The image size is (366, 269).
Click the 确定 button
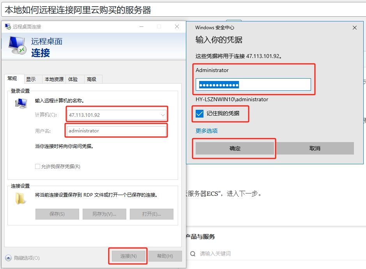[x=235, y=148]
